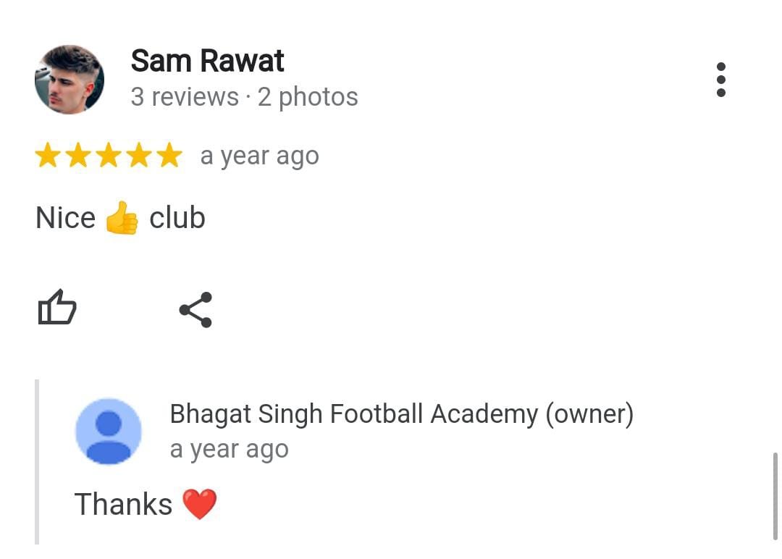Select the 'Thanks' reply text
Screen dimensions: 782x559
point(123,504)
